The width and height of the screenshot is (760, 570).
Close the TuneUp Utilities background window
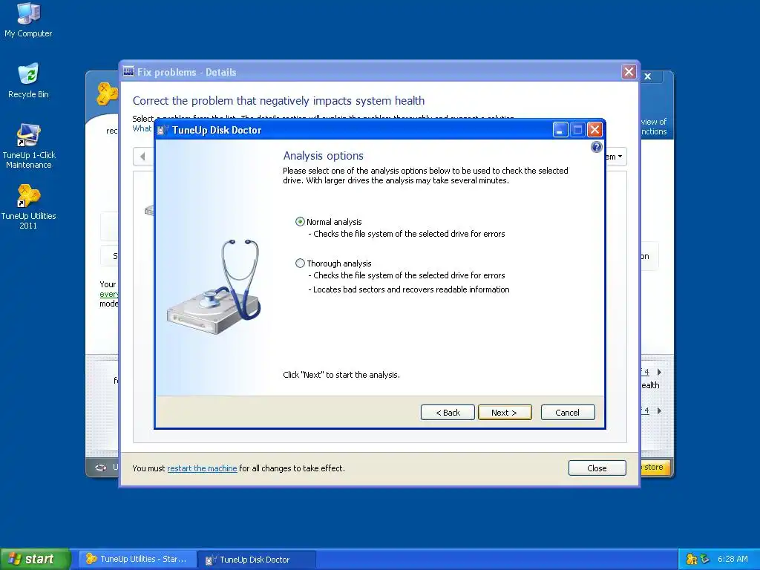pos(647,76)
